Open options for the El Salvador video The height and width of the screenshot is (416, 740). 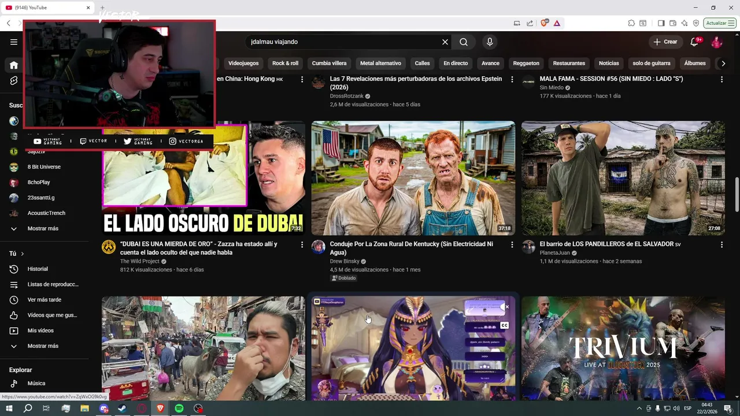tap(721, 244)
